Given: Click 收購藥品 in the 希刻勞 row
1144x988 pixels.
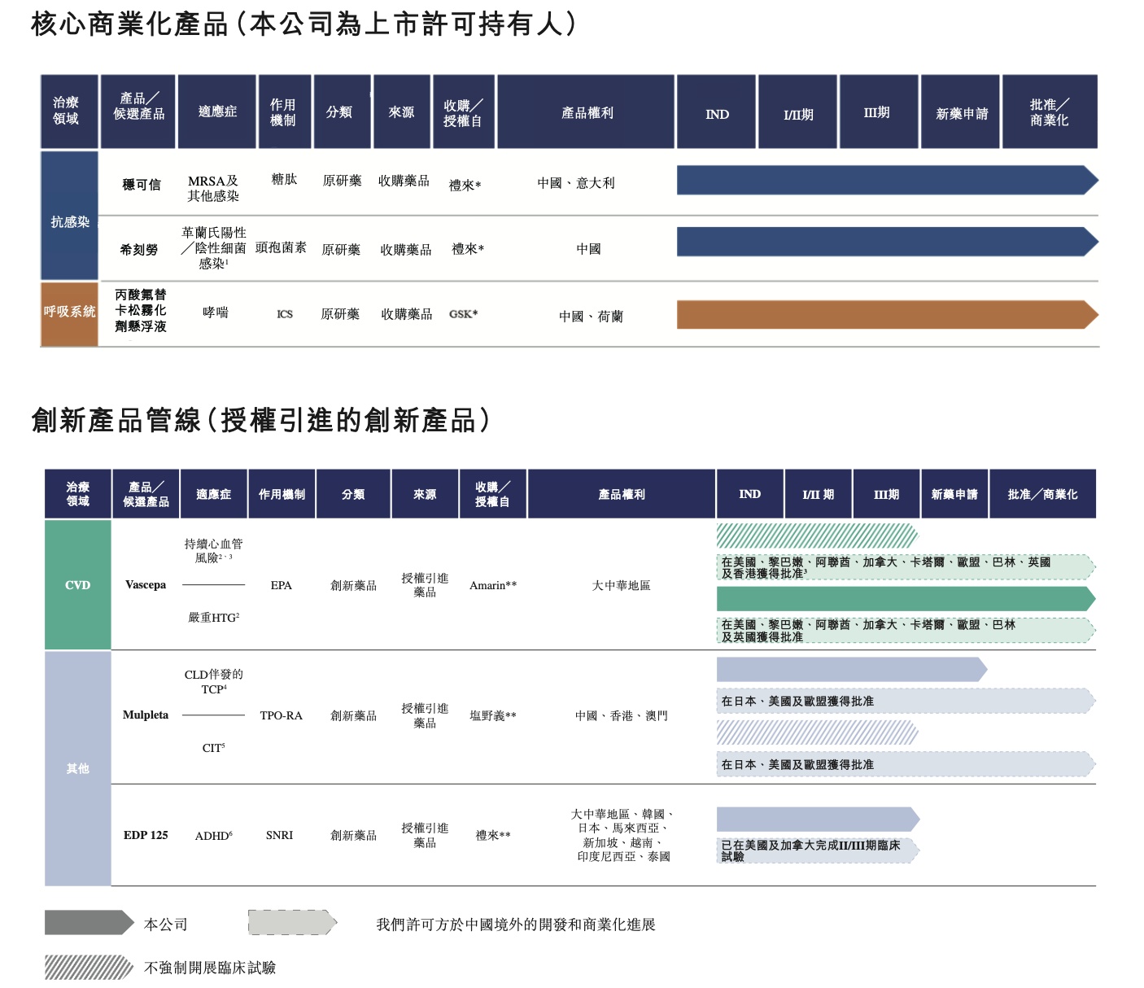Looking at the screenshot, I should pyautogui.click(x=406, y=250).
